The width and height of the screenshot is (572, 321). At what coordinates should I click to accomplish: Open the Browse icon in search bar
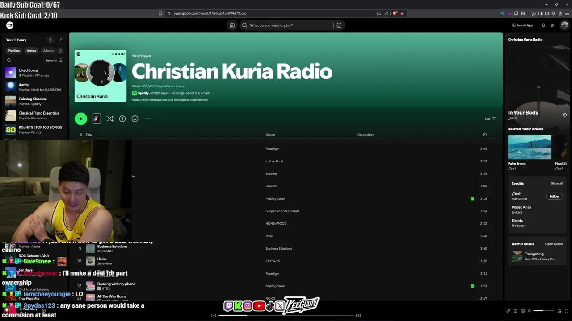[x=339, y=25]
